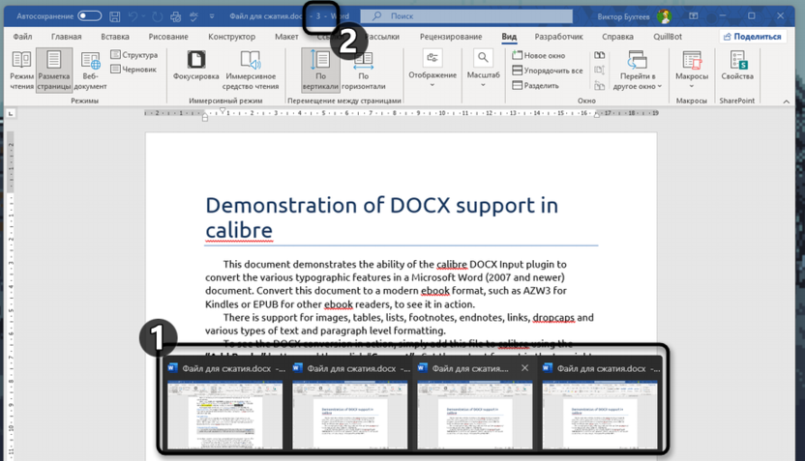Viewport: 805px width, 461px height.
Task: Open the Файл tab
Action: [x=22, y=37]
